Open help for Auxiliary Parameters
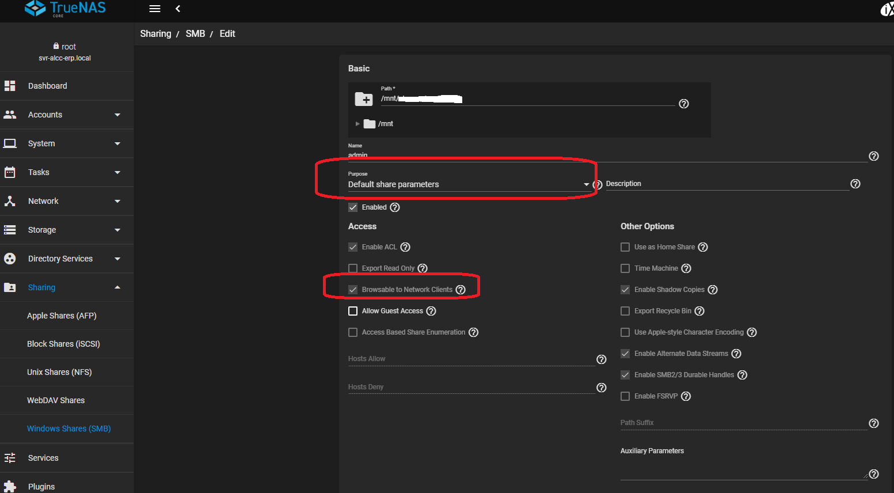The image size is (894, 493). click(874, 474)
